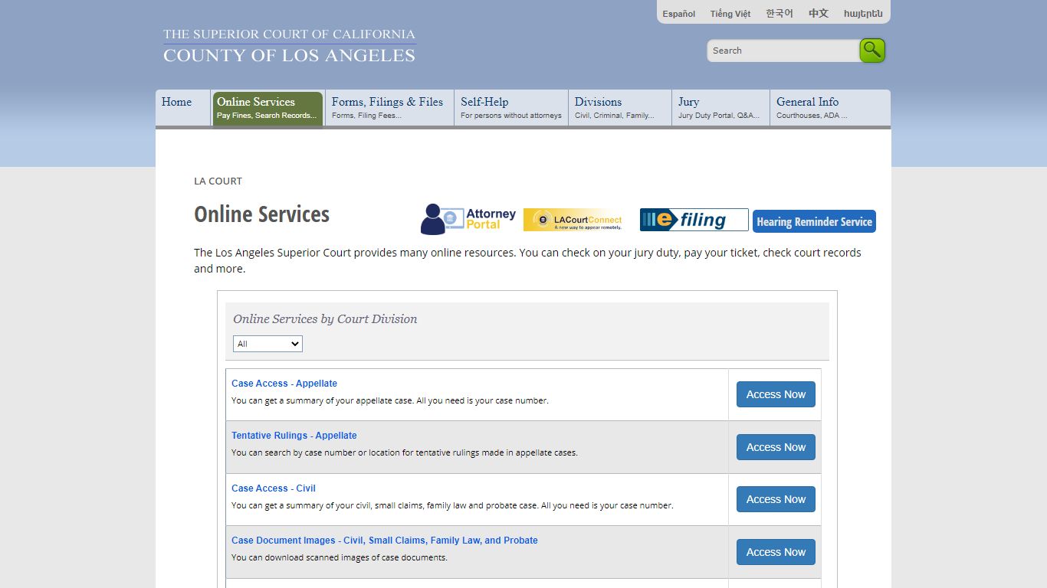Focus the Search input field
The height and width of the screenshot is (588, 1047).
pos(783,51)
